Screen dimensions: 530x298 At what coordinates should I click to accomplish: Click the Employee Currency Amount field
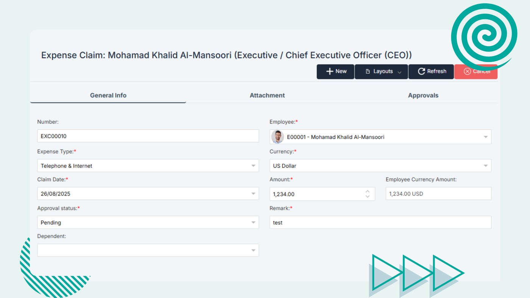point(438,194)
